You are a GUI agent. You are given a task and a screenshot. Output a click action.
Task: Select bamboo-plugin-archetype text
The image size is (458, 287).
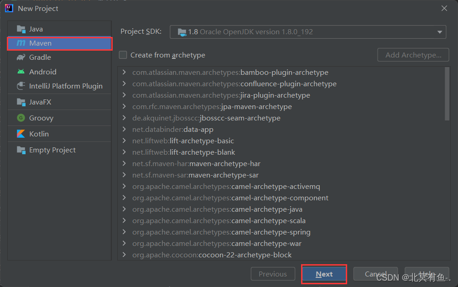click(284, 72)
